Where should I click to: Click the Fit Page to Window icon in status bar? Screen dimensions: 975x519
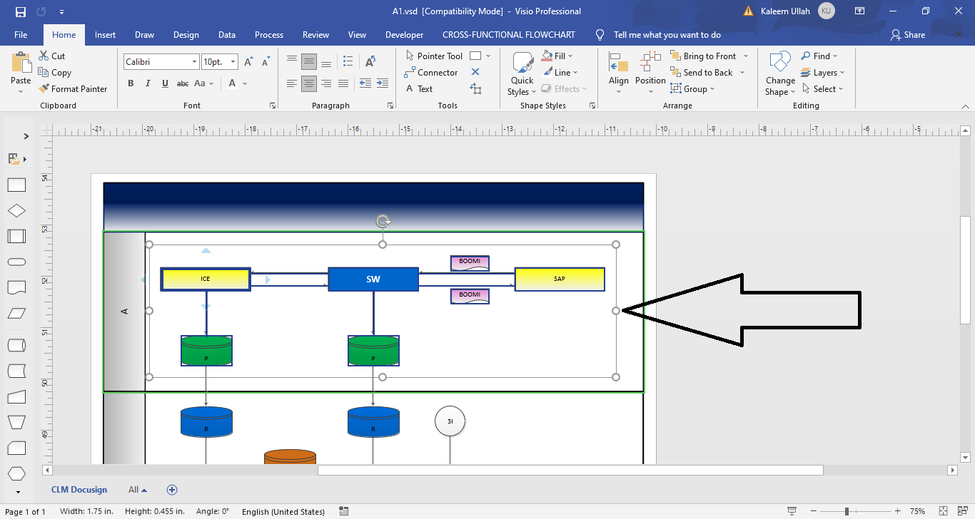944,511
